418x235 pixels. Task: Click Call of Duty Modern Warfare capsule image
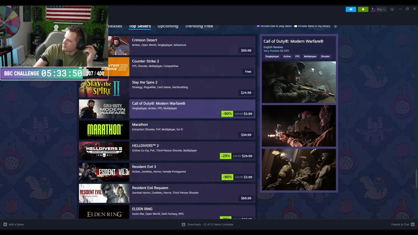[104, 109]
